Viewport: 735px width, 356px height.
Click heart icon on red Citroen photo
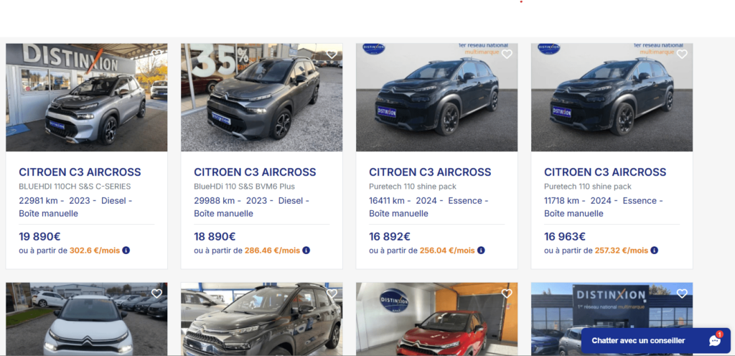coord(507,294)
